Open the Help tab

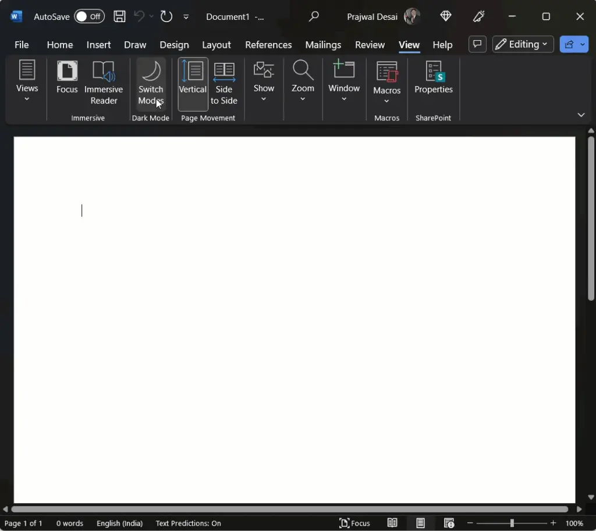442,45
